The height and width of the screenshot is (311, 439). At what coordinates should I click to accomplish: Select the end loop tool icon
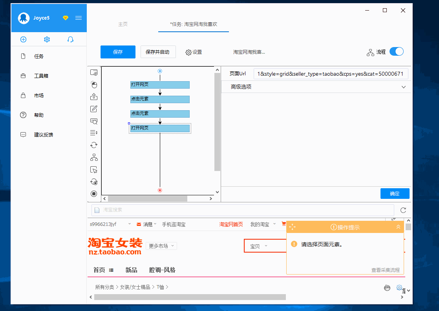[94, 182]
